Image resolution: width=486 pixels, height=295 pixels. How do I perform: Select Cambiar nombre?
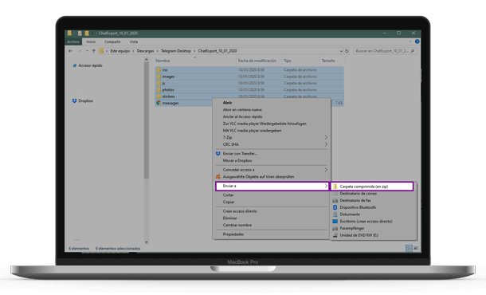237,225
